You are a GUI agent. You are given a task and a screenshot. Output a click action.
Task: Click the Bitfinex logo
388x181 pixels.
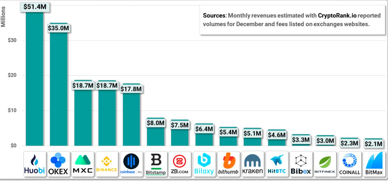[325, 164]
